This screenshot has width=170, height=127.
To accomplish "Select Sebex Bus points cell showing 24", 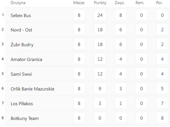I will pos(100,15).
